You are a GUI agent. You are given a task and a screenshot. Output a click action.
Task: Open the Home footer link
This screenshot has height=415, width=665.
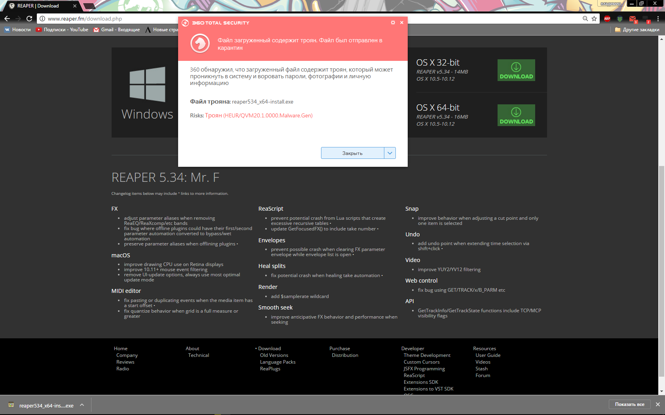point(121,349)
